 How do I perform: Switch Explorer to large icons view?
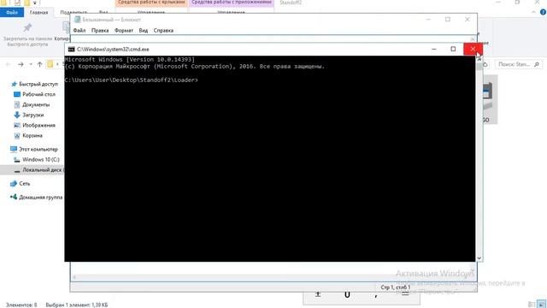(542, 305)
